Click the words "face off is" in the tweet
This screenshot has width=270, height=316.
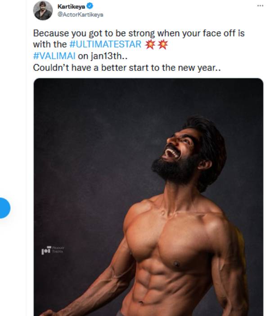tap(221, 33)
